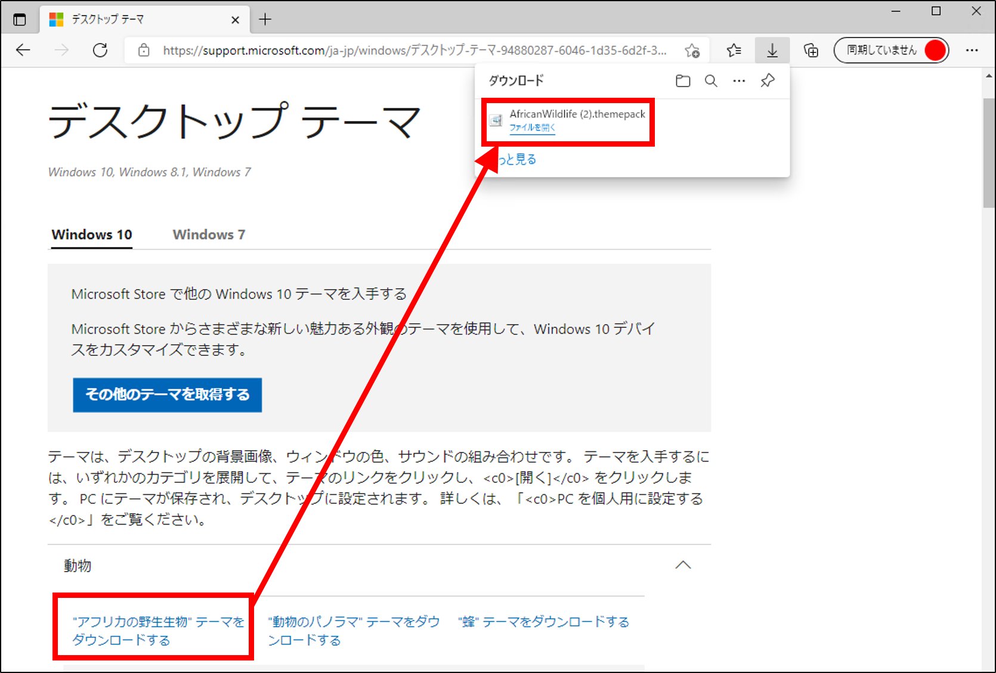Minimize the browser window

pos(896,11)
